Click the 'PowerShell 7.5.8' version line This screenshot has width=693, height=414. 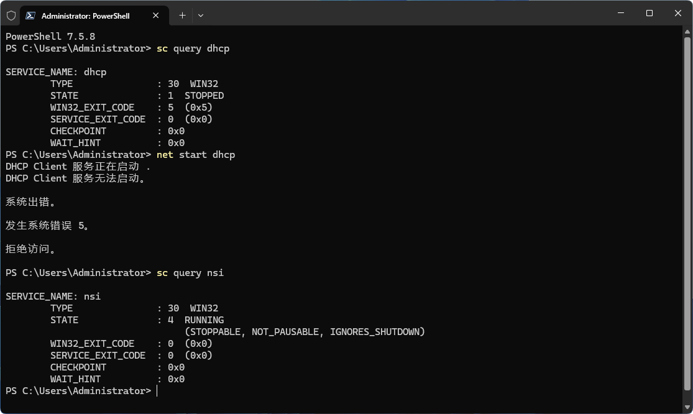(x=50, y=37)
